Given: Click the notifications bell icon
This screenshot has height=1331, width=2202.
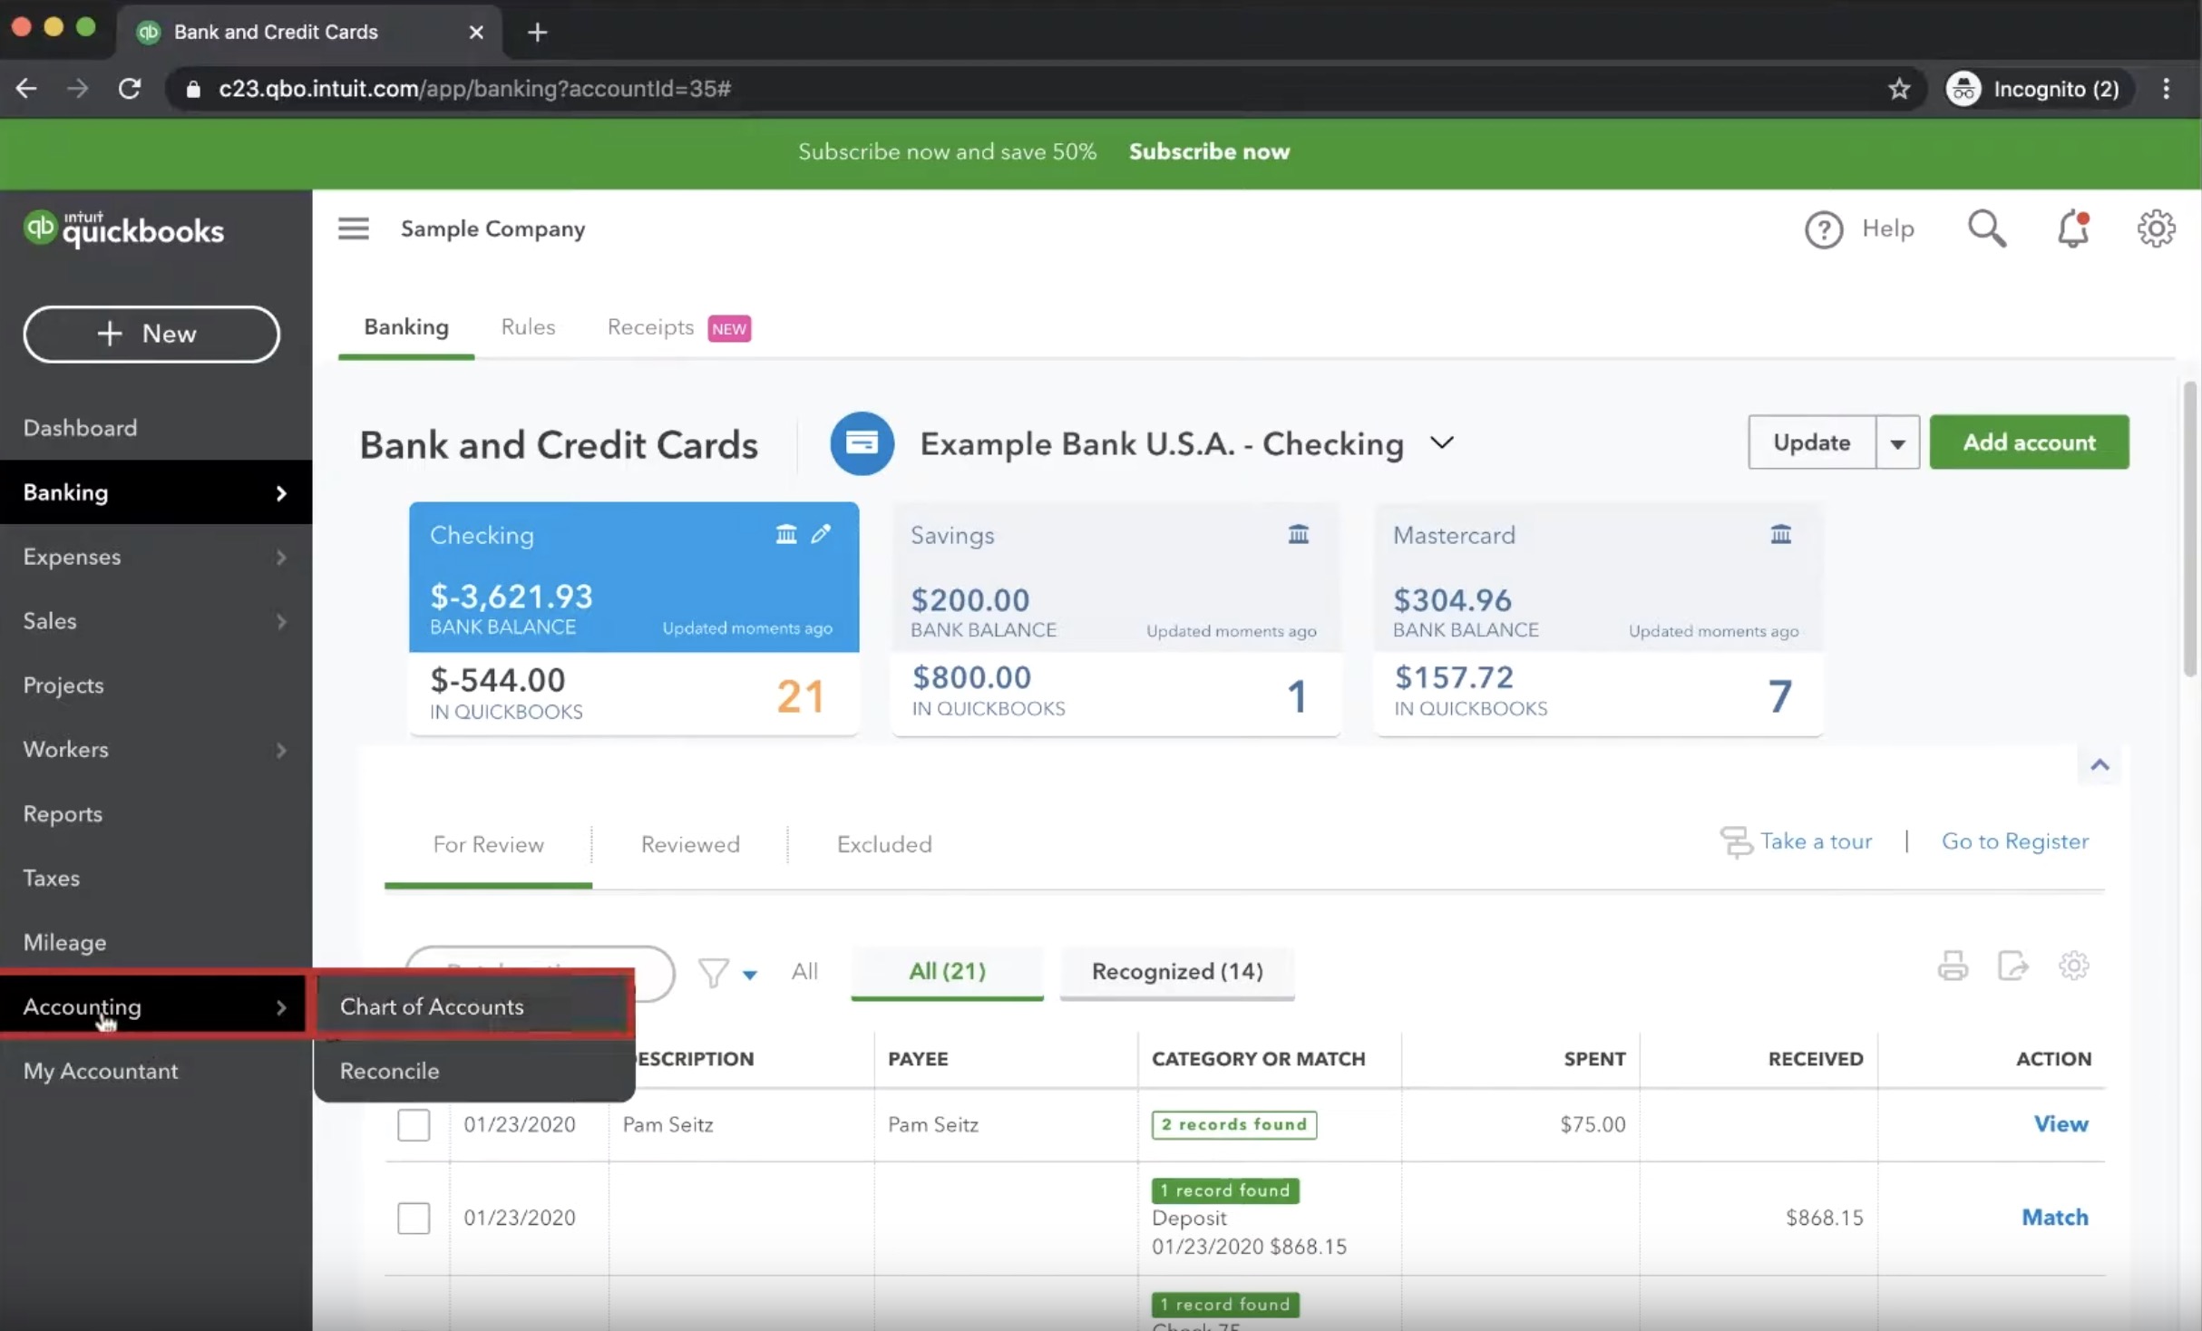Looking at the screenshot, I should [x=2073, y=228].
